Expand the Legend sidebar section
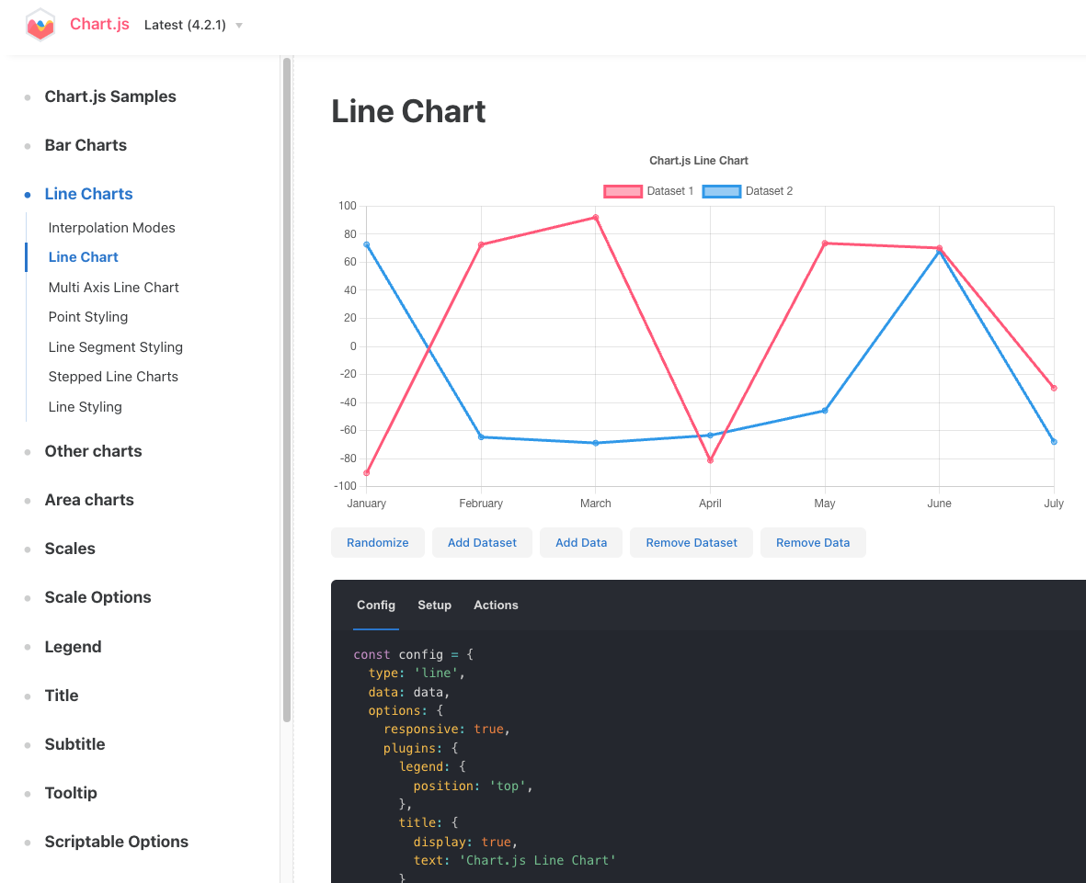 tap(73, 646)
